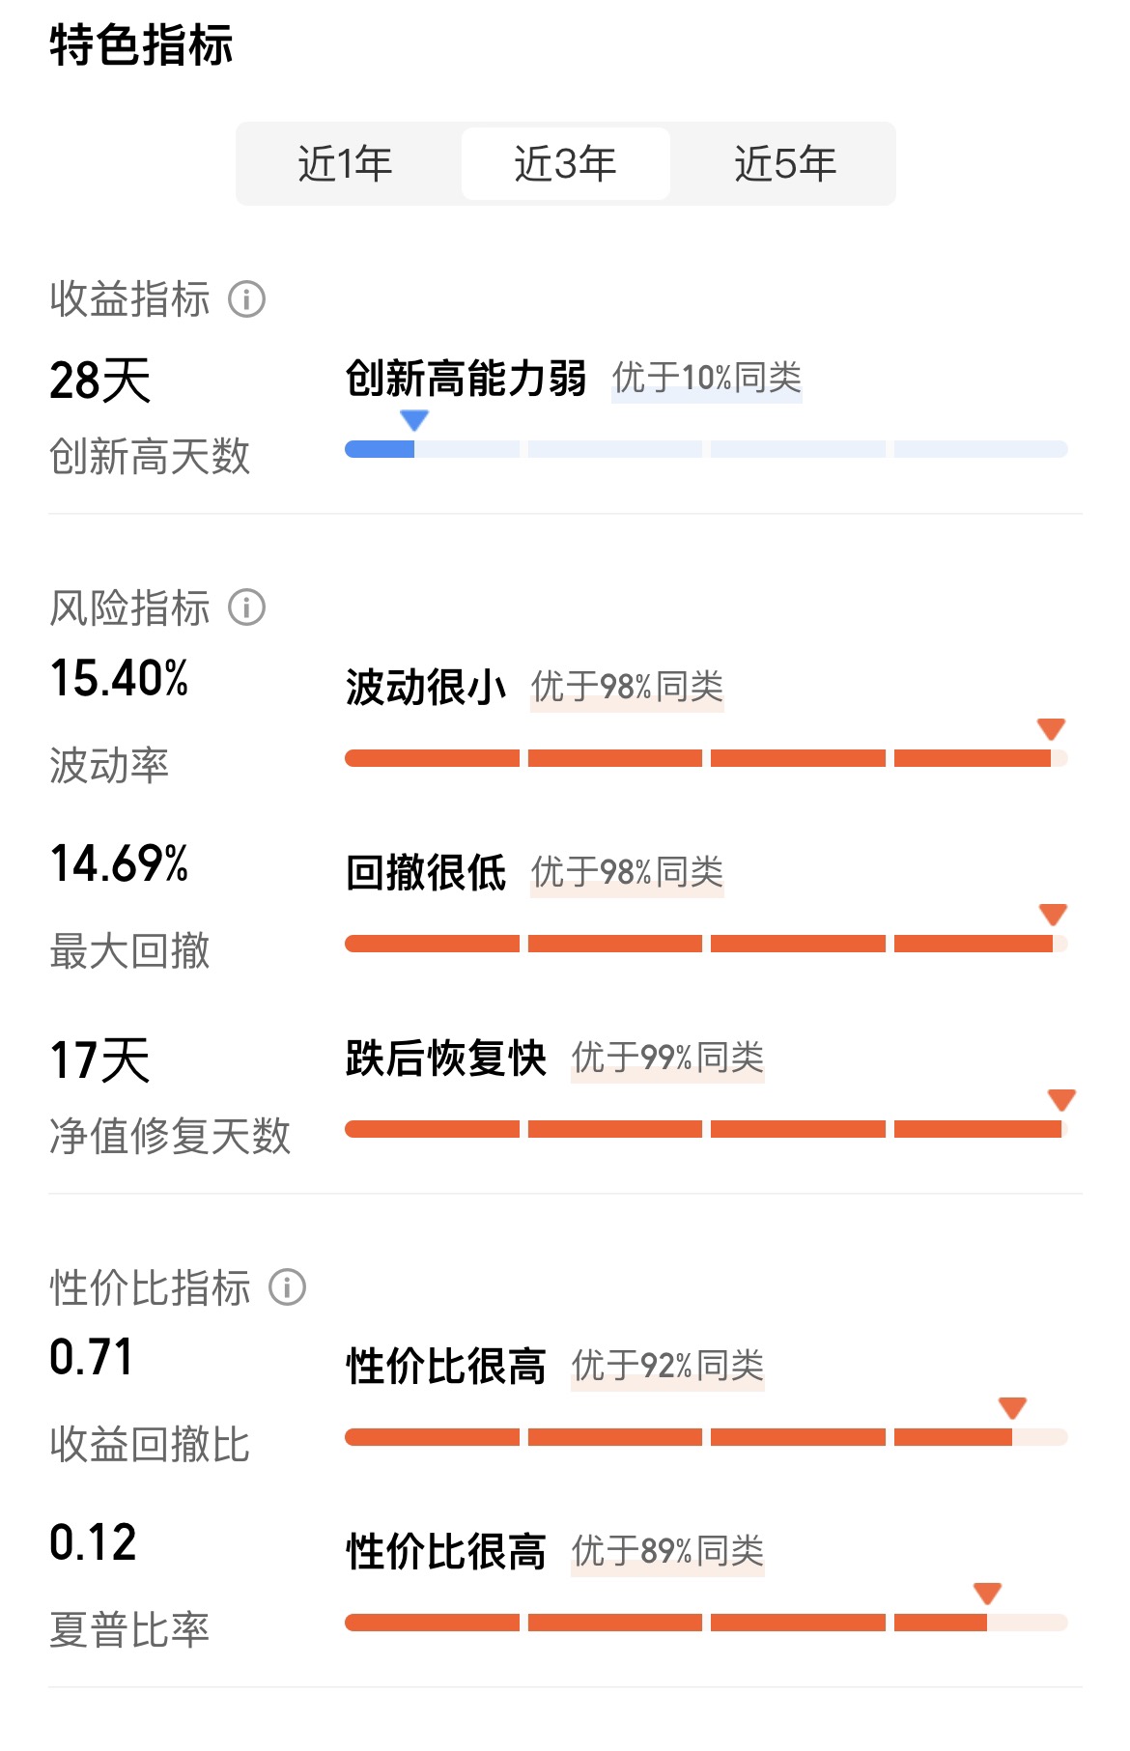Screen dimensions: 1130x1751
Task: Tap 优于92%同类 label
Action: (x=667, y=1367)
